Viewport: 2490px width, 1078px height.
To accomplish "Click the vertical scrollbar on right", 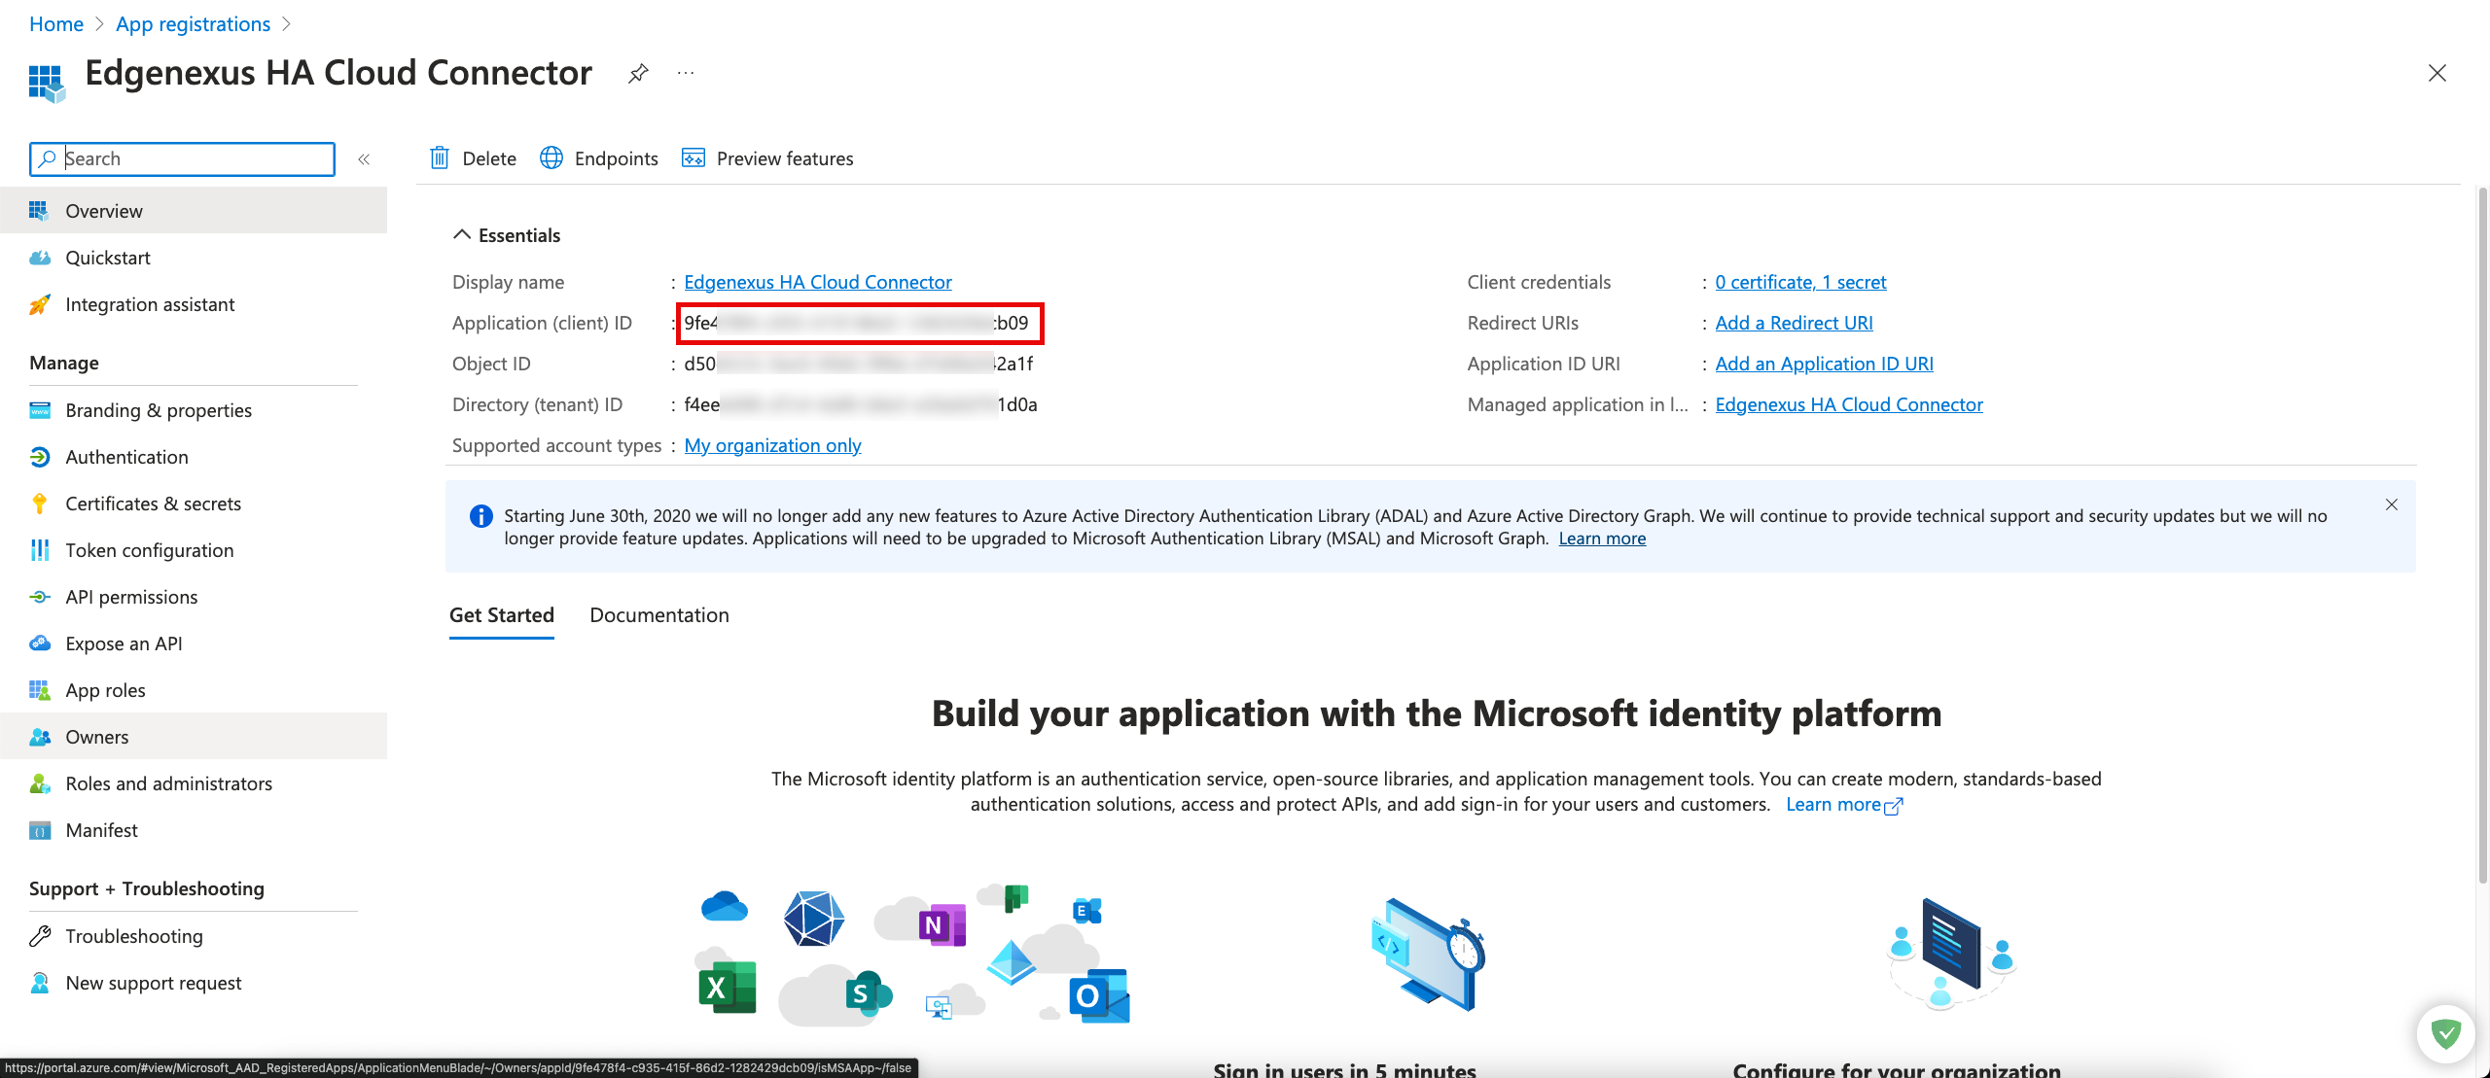I will pyautogui.click(x=2481, y=535).
